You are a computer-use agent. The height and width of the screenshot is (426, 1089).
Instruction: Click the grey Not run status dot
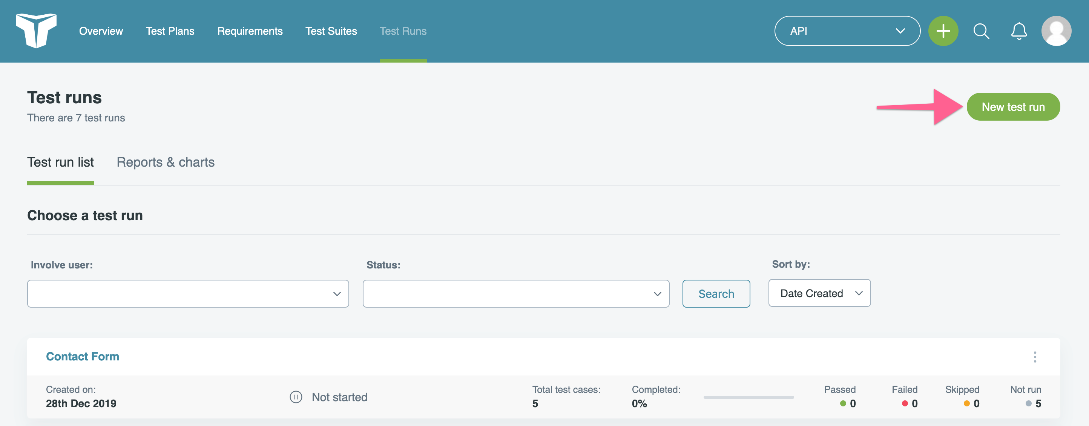click(1029, 404)
